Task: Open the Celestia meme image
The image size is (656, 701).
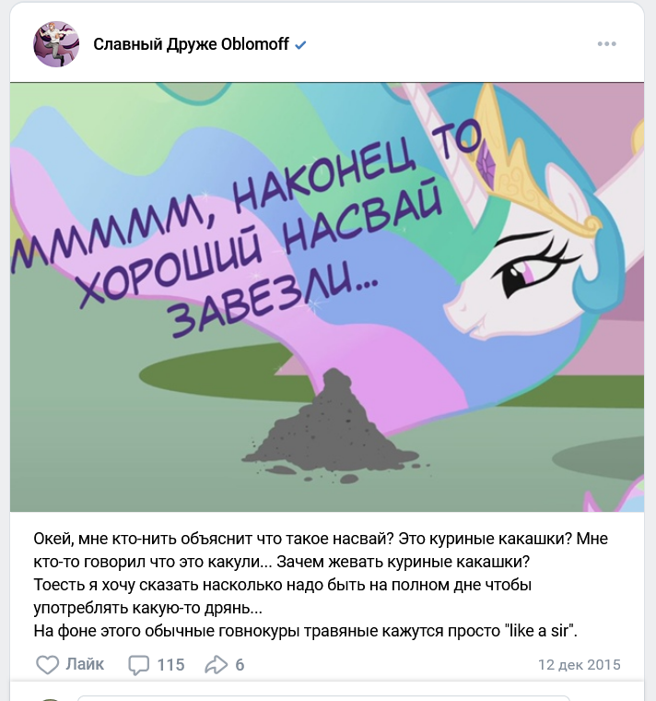Action: point(327,297)
